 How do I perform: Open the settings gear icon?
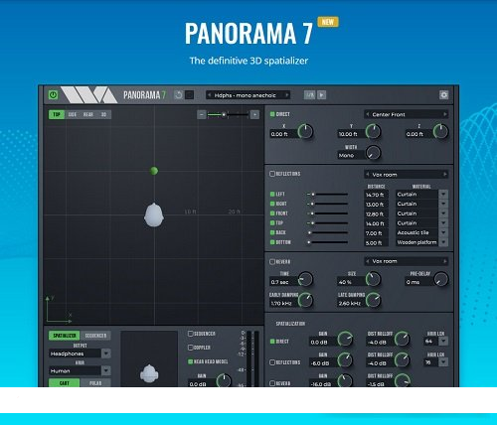pos(443,95)
